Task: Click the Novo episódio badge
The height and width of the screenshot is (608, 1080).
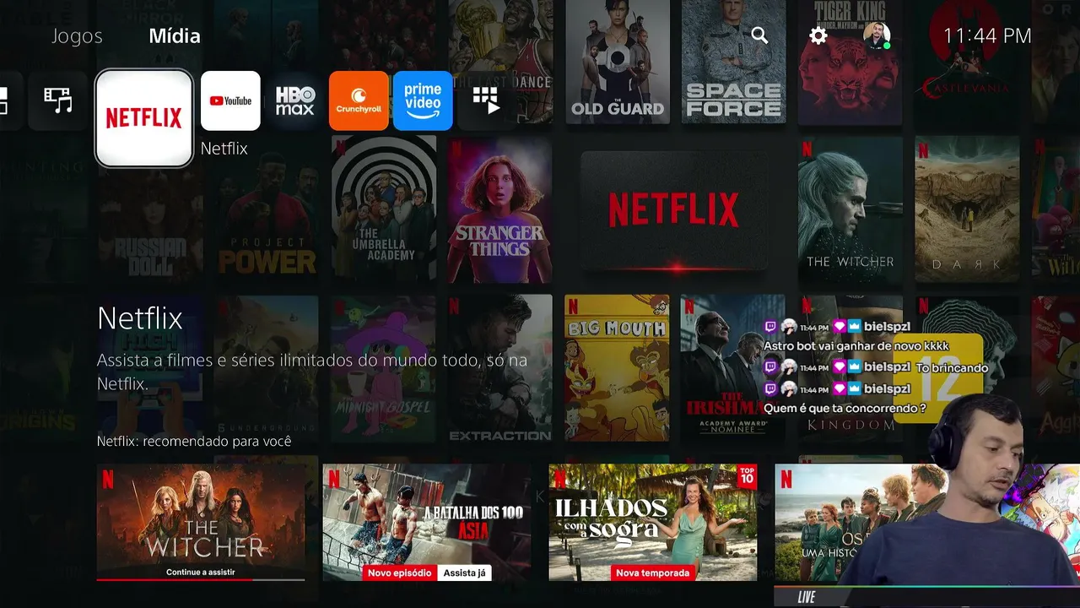Action: click(400, 573)
